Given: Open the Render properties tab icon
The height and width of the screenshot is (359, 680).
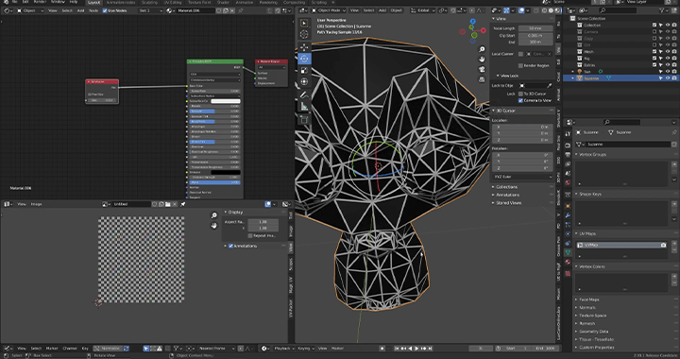Looking at the screenshot, I should coord(568,145).
